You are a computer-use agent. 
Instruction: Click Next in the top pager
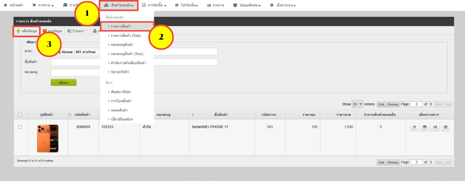[439, 104]
